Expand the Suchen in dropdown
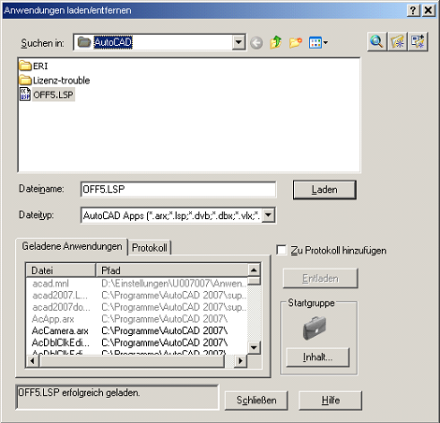440x423 pixels. 239,42
